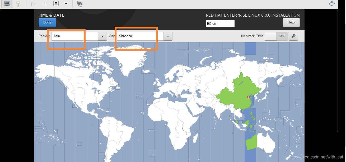
Task: Click the light bulb details icon
Action: coord(18,4)
